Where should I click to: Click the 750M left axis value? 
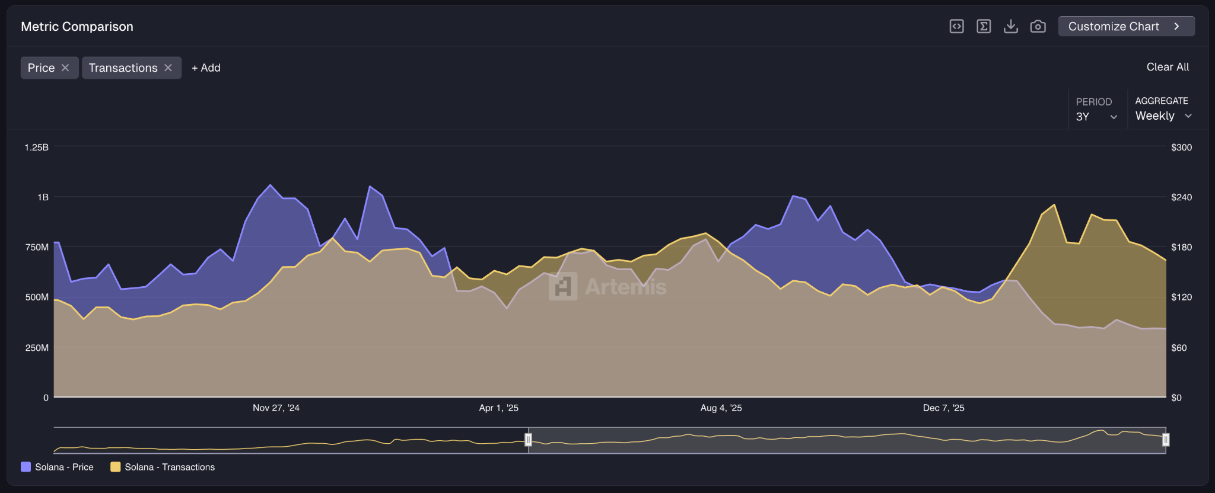click(37, 247)
